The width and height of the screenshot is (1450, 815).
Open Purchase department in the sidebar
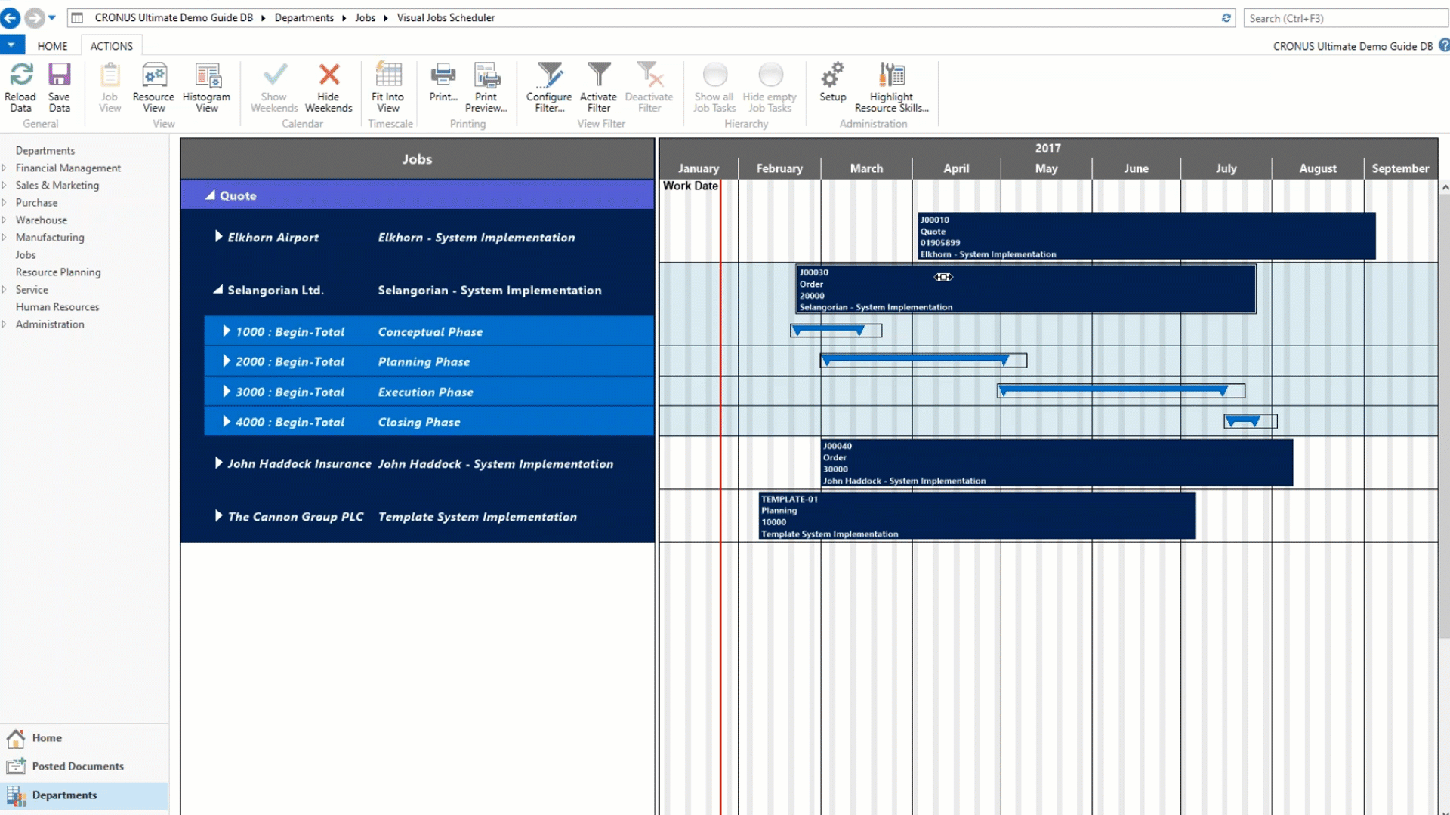[36, 202]
